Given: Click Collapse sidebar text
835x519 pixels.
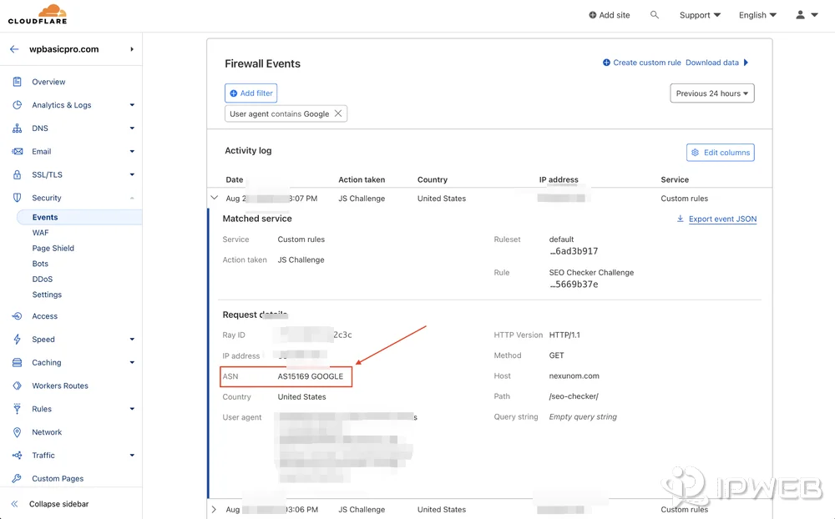Looking at the screenshot, I should (59, 503).
